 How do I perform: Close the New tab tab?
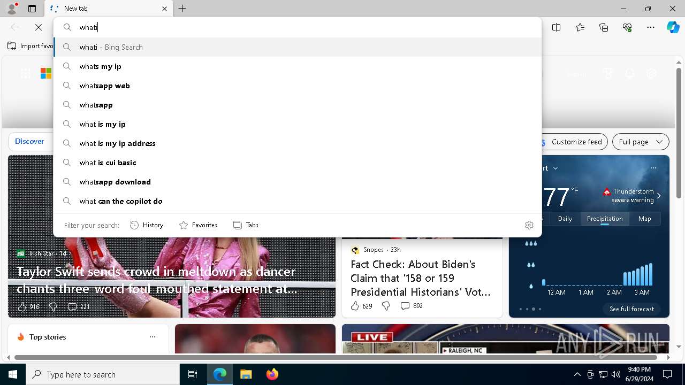[x=164, y=9]
